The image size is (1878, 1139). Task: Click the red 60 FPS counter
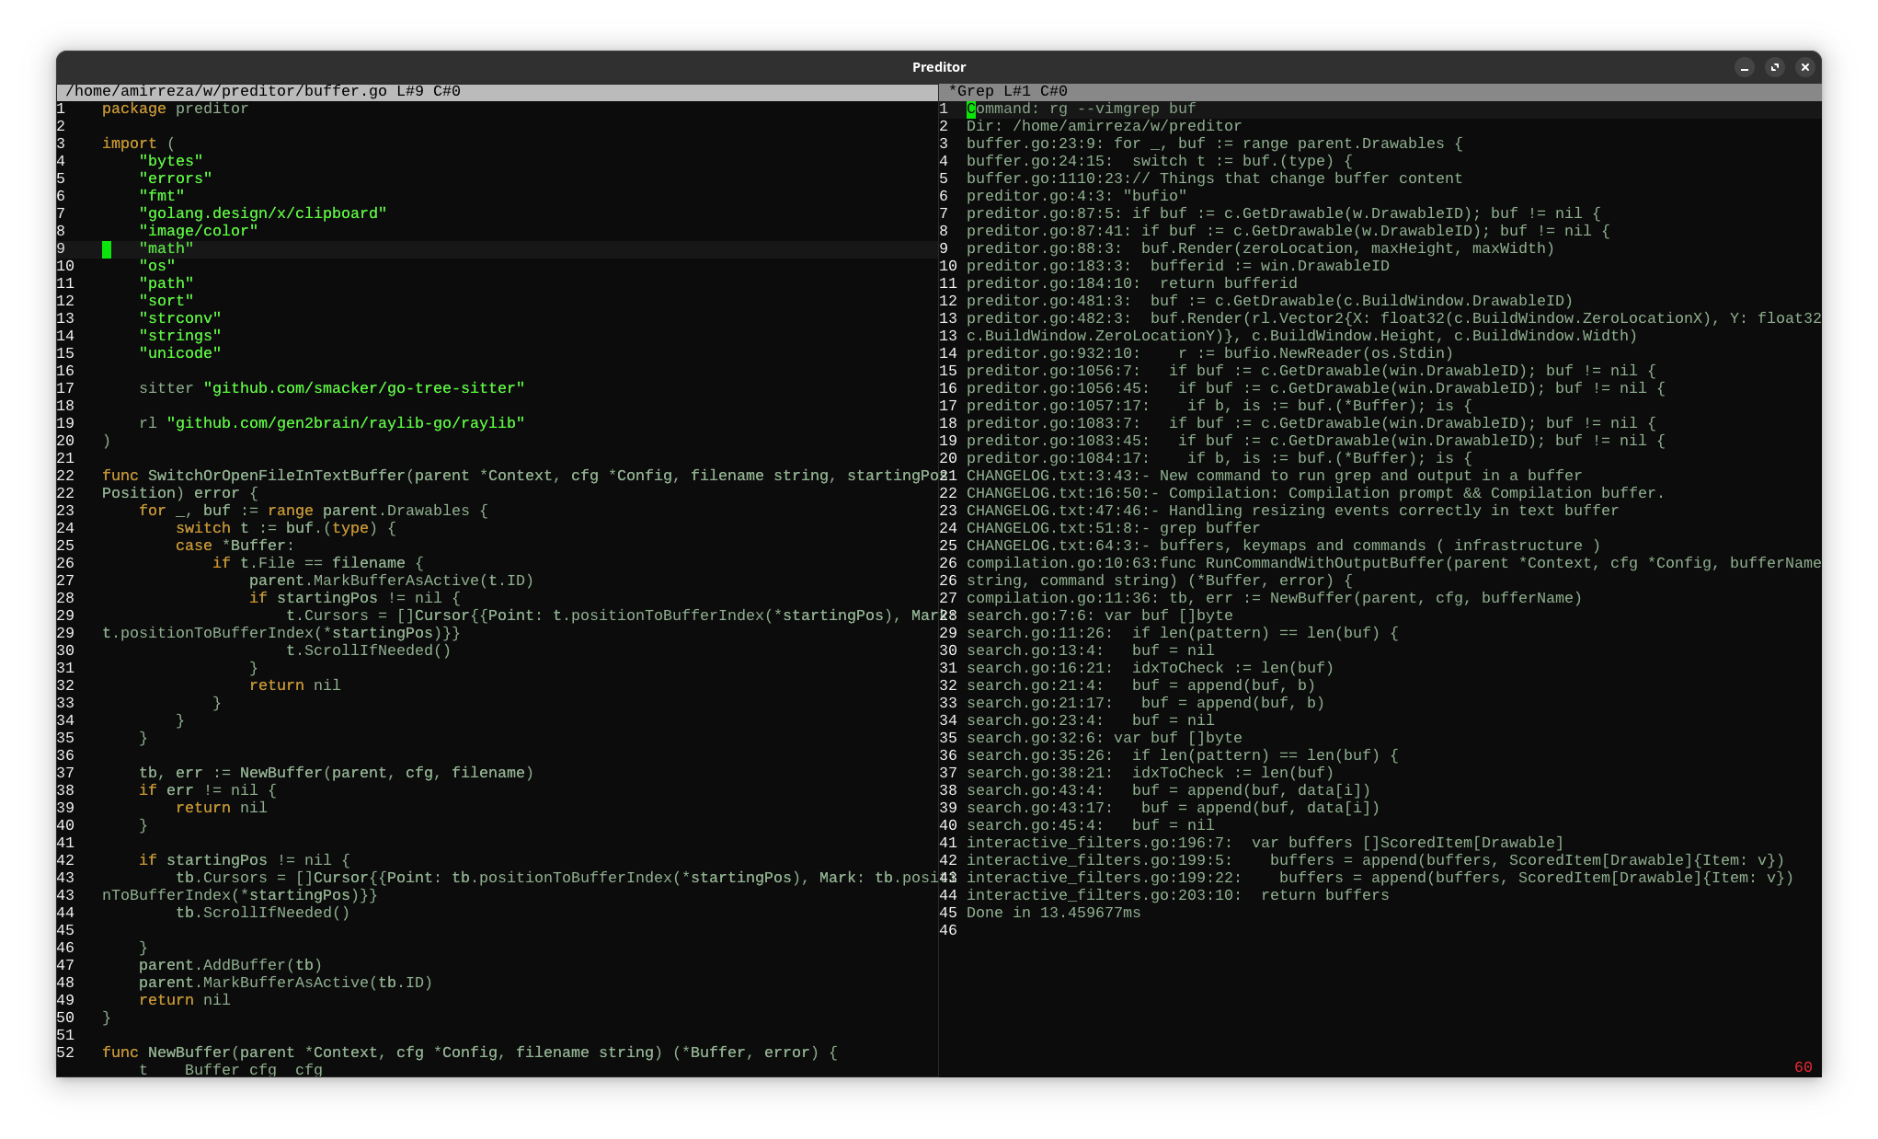click(1803, 1067)
